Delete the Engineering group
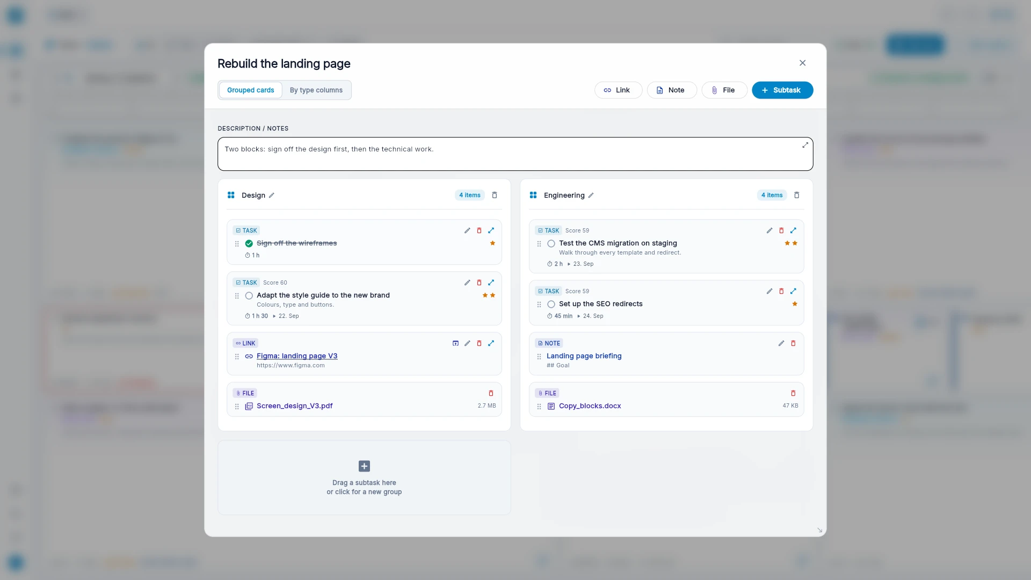The image size is (1031, 580). point(797,195)
